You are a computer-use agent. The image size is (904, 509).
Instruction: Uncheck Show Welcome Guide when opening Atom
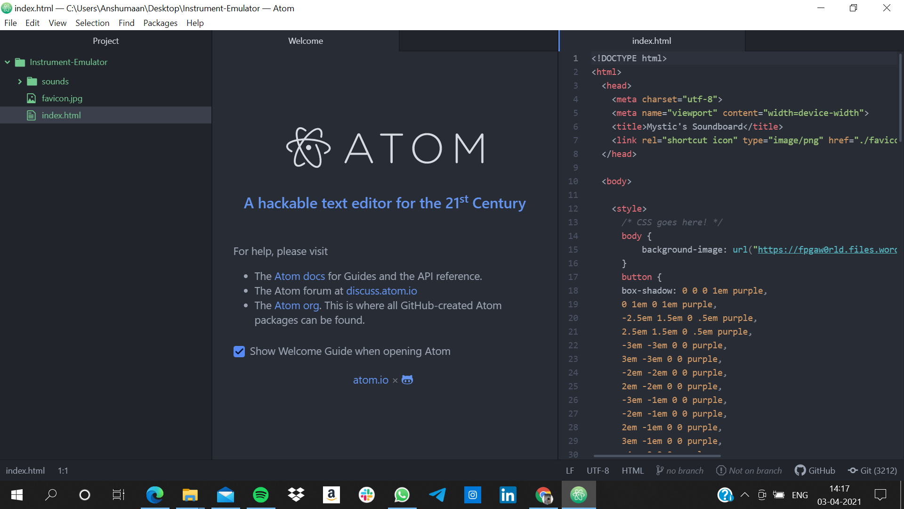[x=239, y=352]
